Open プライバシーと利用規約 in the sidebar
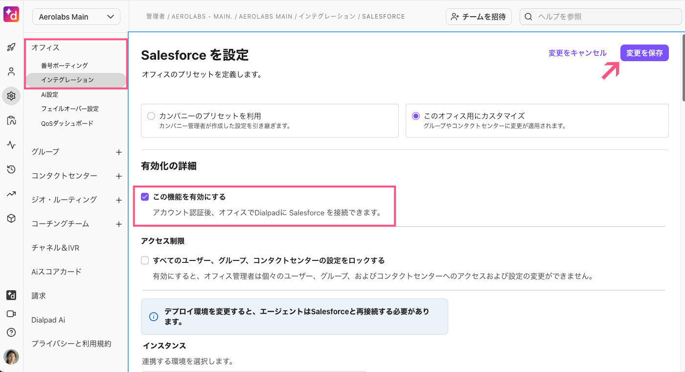Screen dimensions: 685x372 click(71, 344)
